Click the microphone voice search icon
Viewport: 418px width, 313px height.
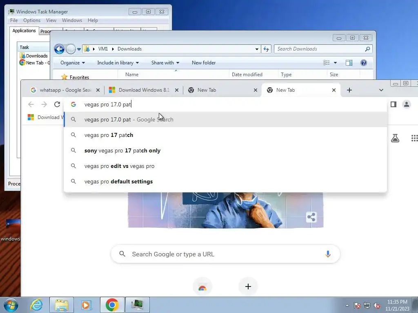click(328, 254)
